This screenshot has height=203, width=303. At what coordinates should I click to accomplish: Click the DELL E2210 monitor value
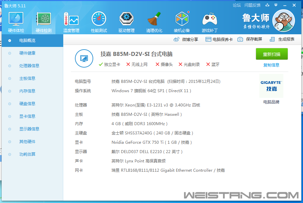(147, 152)
